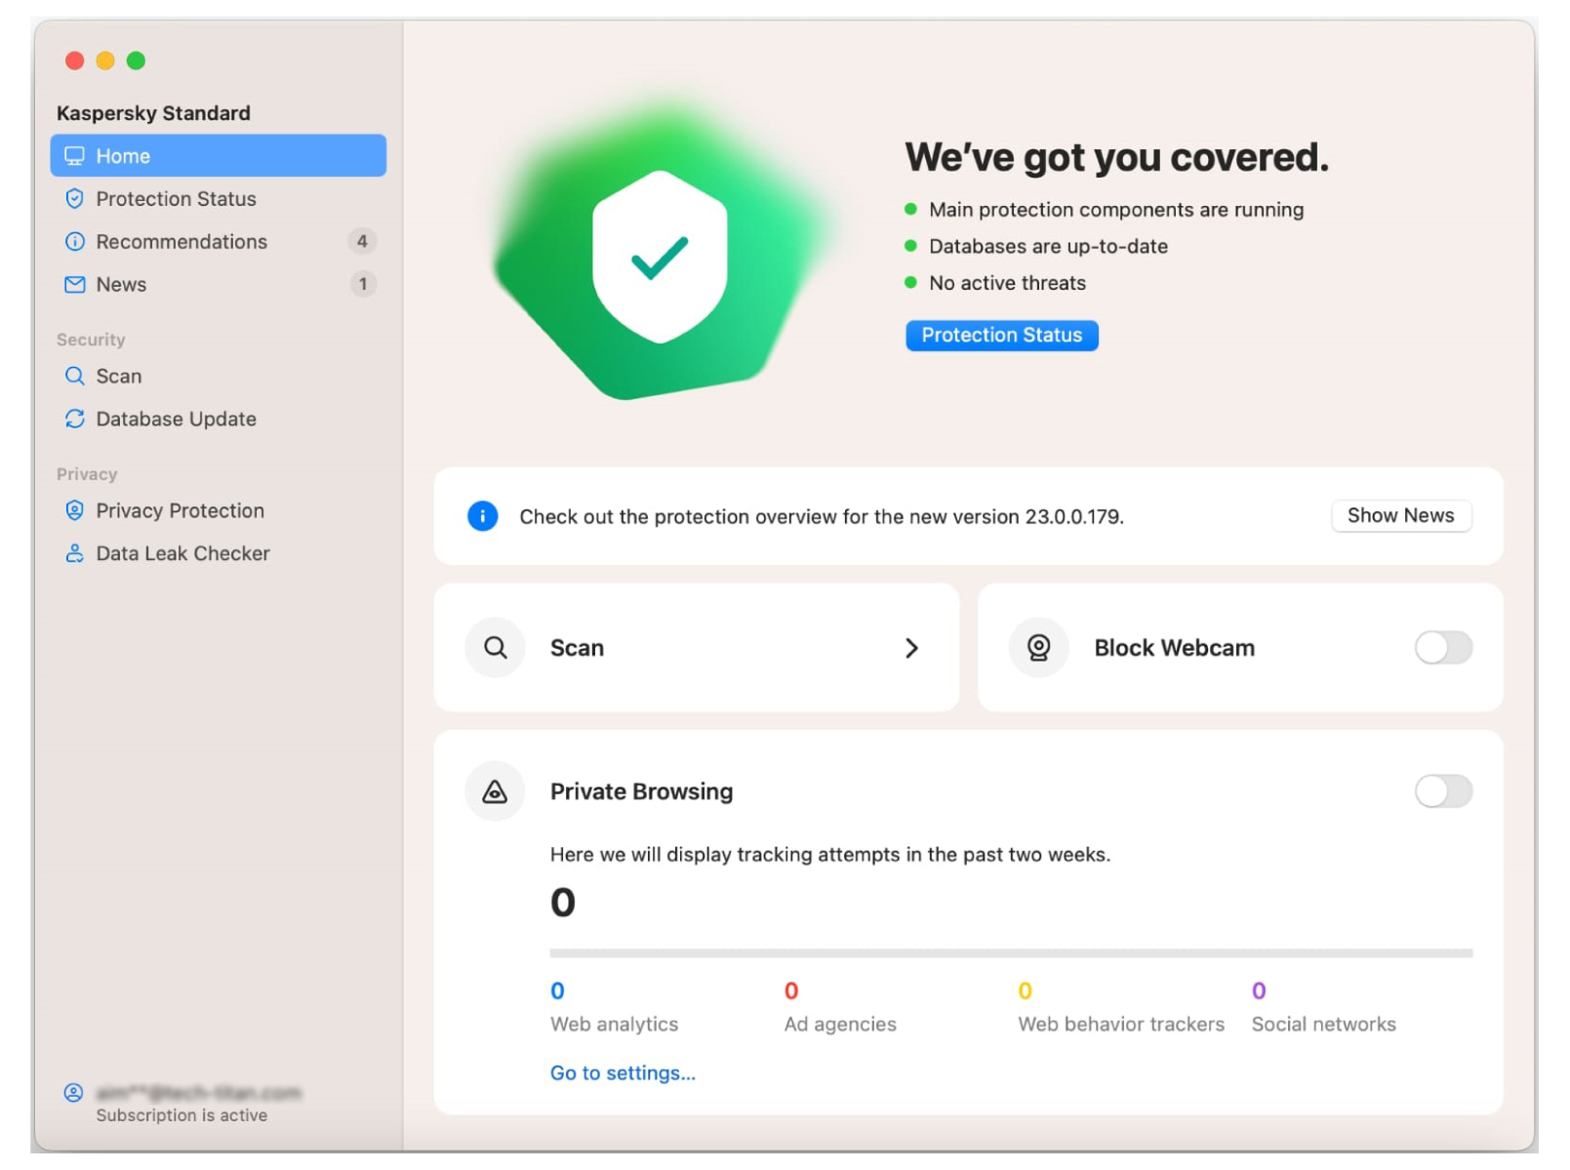Open Protection Status in the sidebar

pos(219,199)
